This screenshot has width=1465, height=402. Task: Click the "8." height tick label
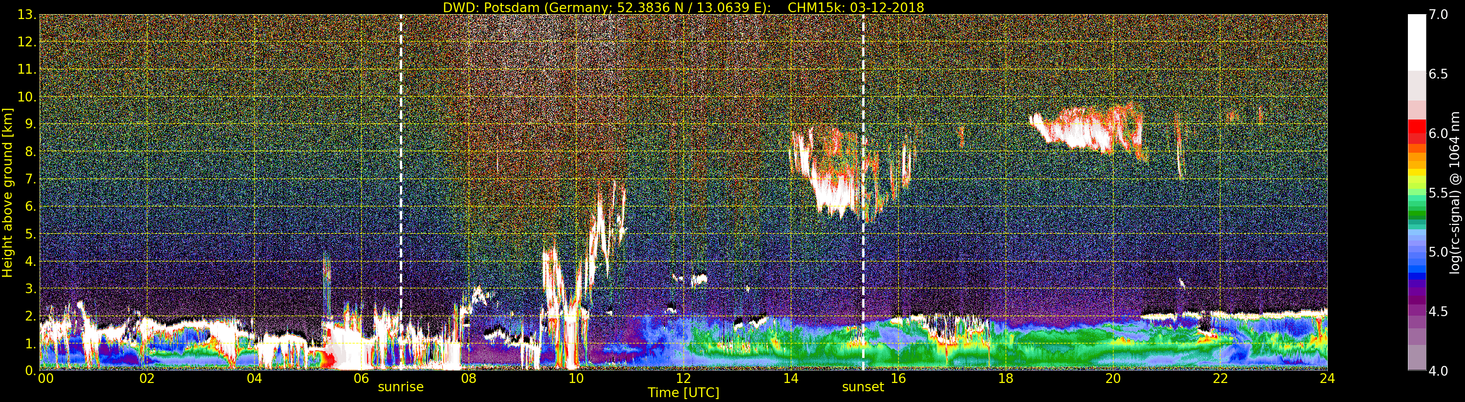tap(30, 152)
